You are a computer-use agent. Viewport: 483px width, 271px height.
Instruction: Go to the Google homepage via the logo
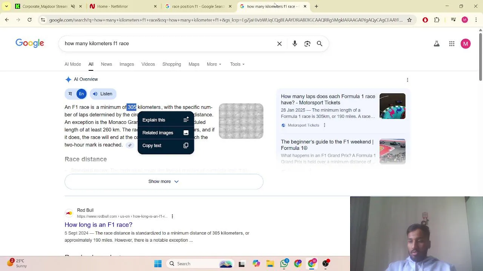coord(30,43)
